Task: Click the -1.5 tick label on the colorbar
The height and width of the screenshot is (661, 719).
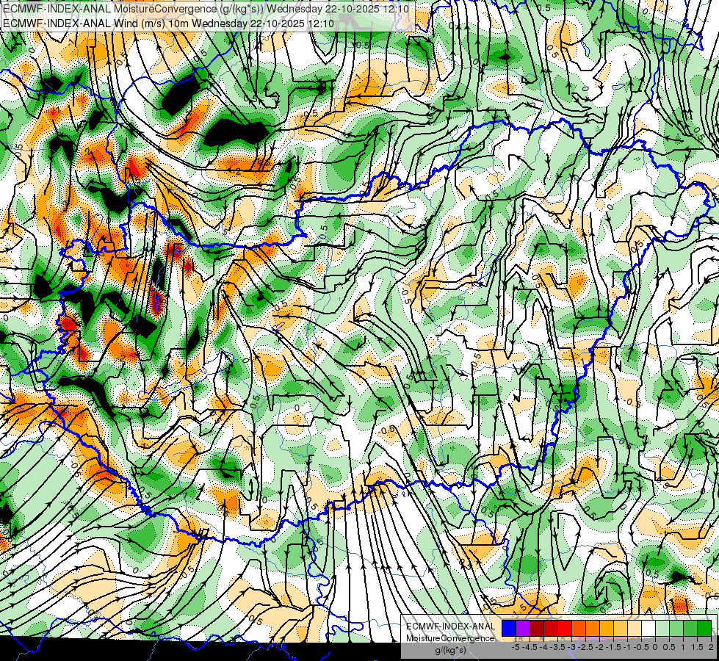Action: 613,647
